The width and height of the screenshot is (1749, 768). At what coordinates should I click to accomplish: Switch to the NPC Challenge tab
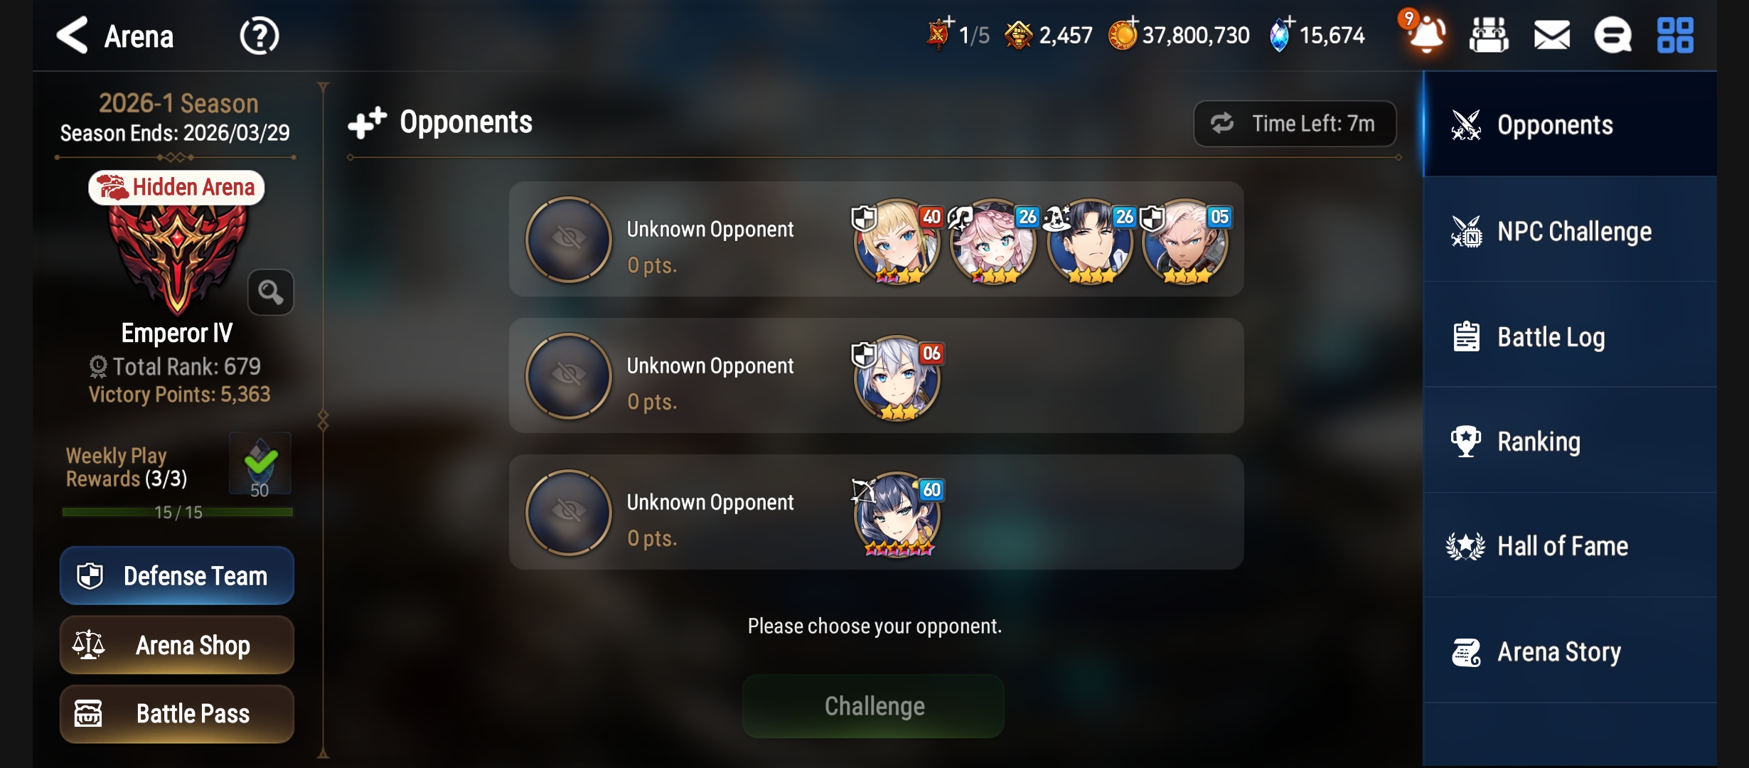tap(1571, 230)
